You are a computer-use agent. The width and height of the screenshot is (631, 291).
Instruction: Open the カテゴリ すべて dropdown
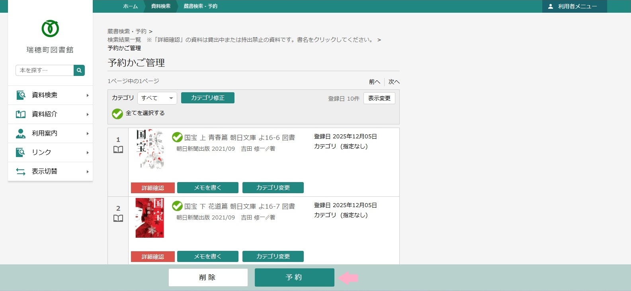[x=157, y=98]
